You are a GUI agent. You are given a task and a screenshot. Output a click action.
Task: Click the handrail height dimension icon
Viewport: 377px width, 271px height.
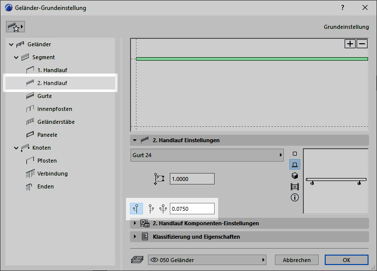tap(159, 179)
